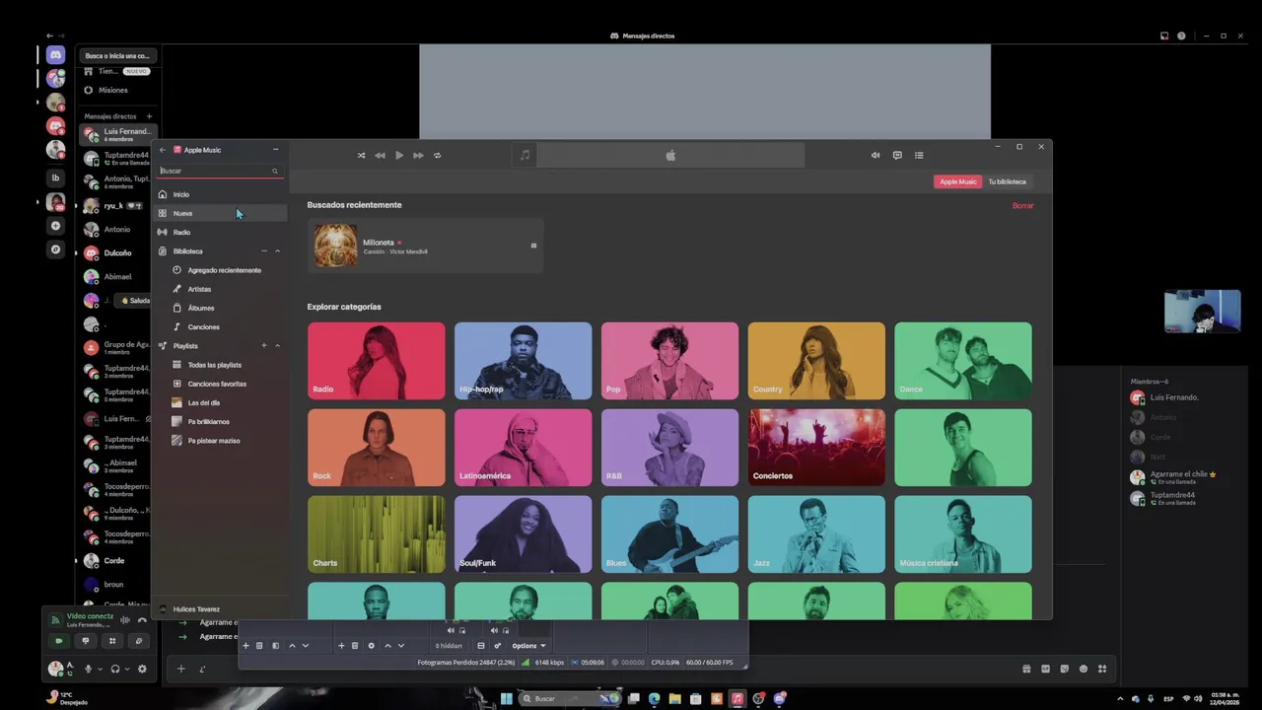Open the Música cristiana category tile
Viewport: 1262px width, 710px height.
(963, 534)
